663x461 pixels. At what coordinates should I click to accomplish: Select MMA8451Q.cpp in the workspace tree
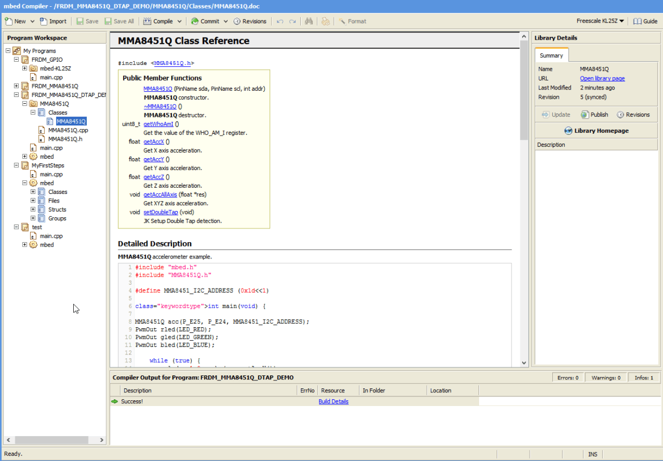(68, 130)
